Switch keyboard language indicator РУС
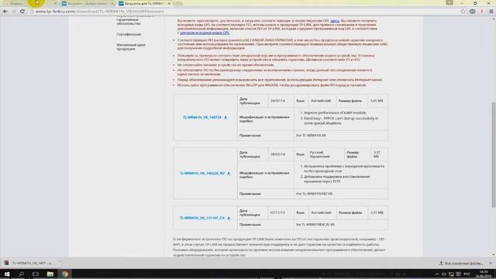The image size is (496, 279). pos(467,274)
